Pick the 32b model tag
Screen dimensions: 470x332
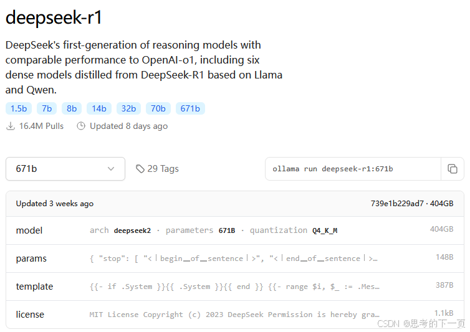pyautogui.click(x=128, y=108)
